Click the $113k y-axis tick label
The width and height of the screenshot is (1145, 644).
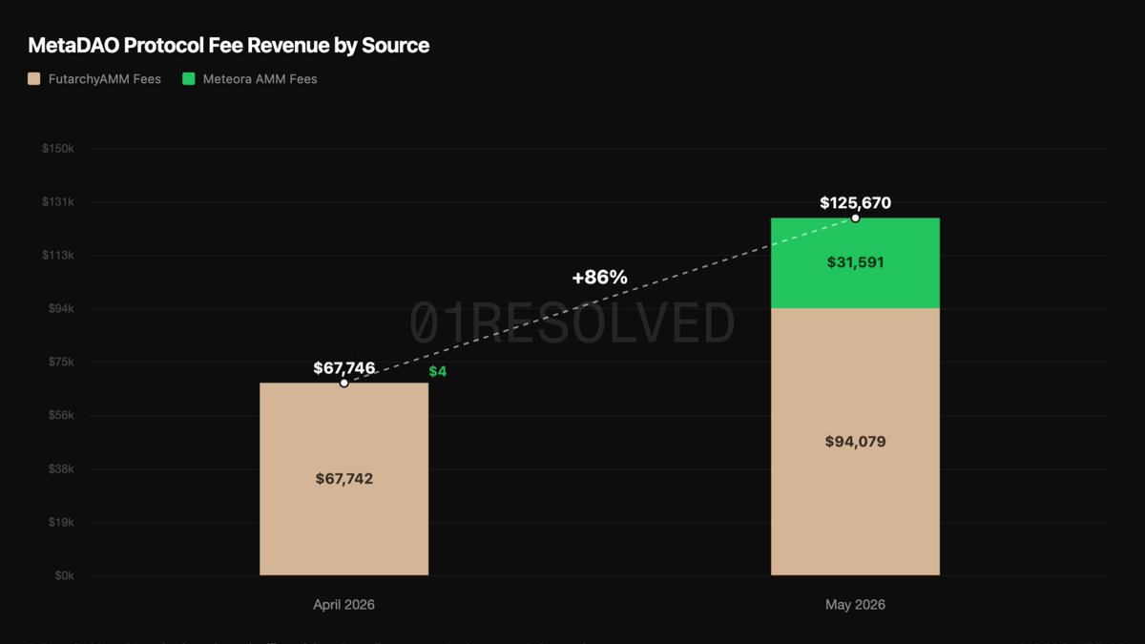pos(58,256)
